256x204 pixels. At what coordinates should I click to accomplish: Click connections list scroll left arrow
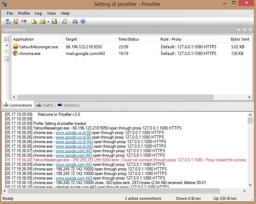coord(14,97)
